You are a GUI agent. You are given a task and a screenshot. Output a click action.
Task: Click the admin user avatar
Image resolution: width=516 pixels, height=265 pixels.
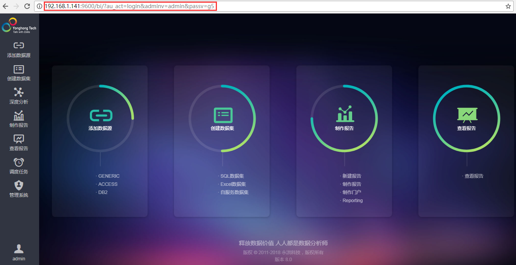pyautogui.click(x=19, y=249)
